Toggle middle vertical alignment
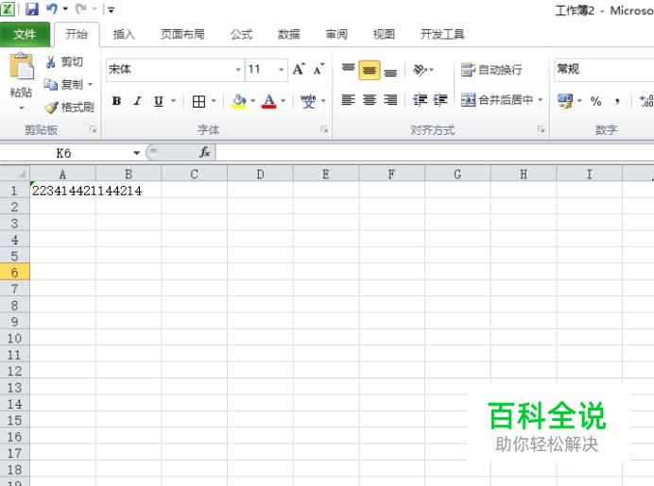This screenshot has width=654, height=486. pyautogui.click(x=370, y=70)
